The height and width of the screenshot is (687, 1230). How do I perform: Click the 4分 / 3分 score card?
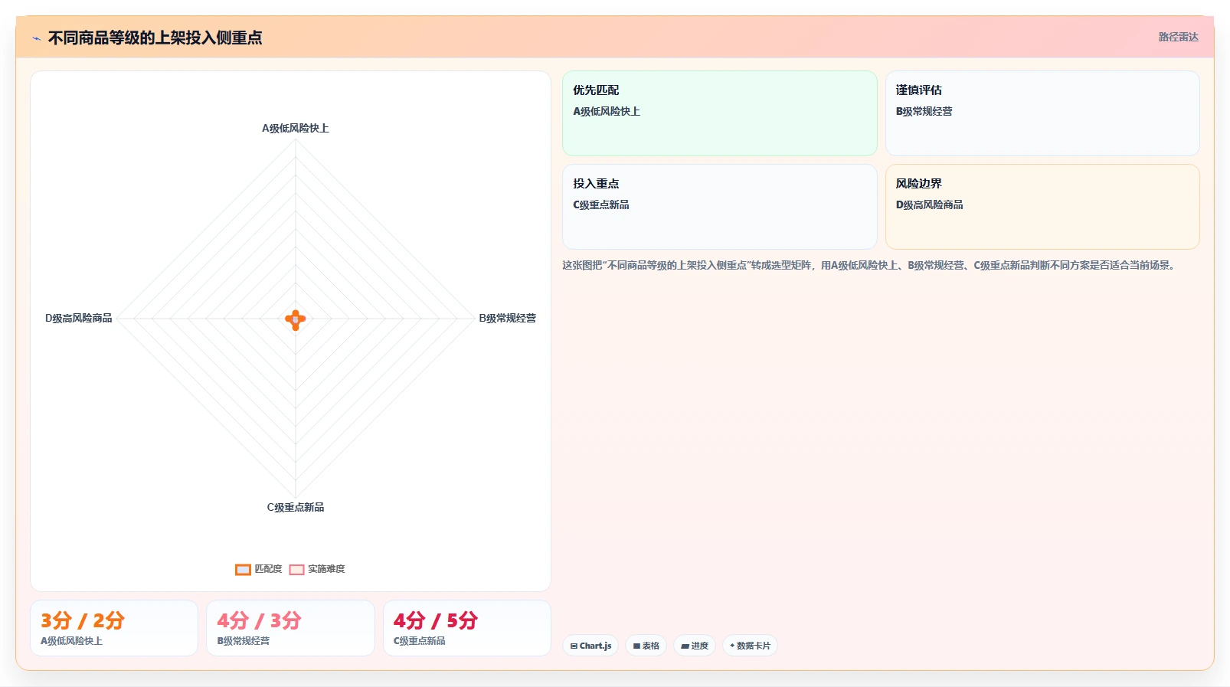coord(290,628)
